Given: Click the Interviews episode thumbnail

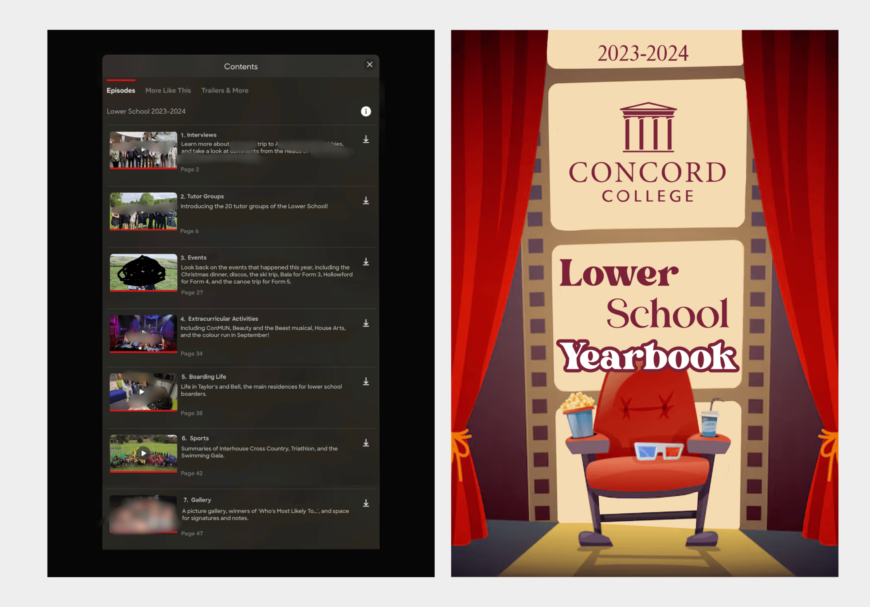Looking at the screenshot, I should pyautogui.click(x=143, y=150).
